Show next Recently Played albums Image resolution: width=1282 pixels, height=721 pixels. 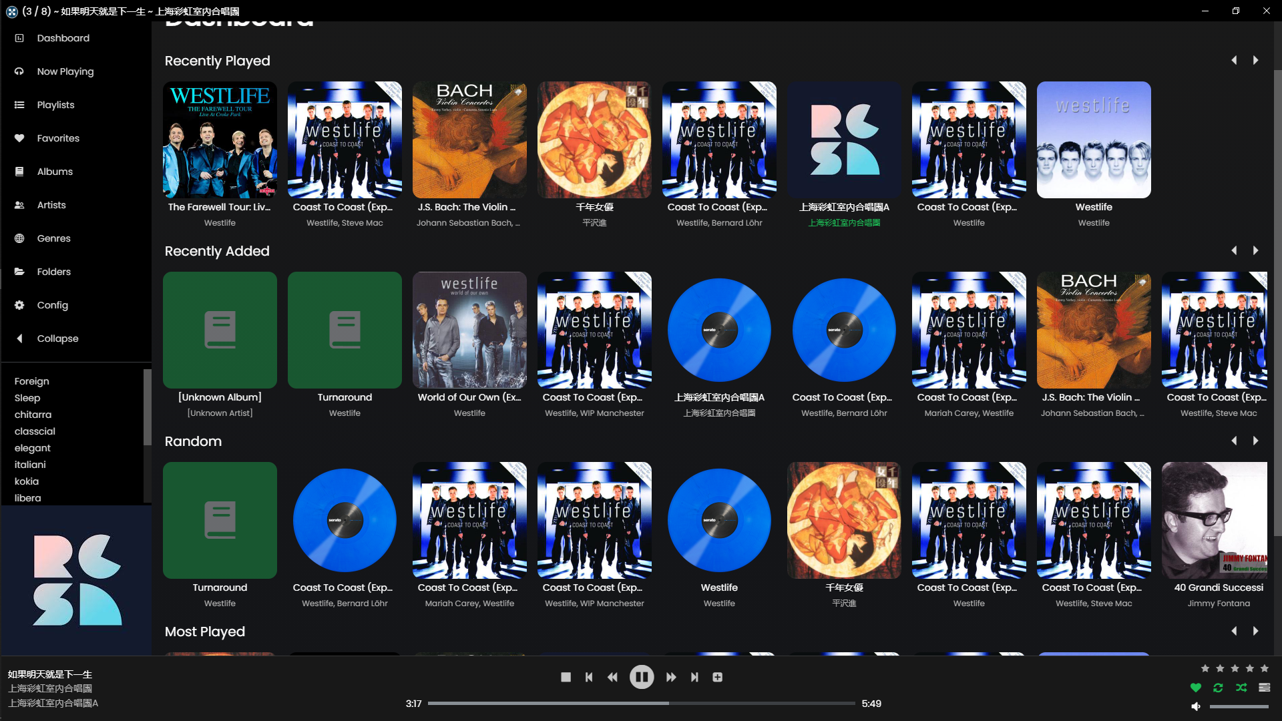coord(1255,60)
